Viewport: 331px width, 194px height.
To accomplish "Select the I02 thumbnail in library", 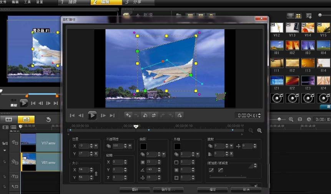I will (x=292, y=45).
